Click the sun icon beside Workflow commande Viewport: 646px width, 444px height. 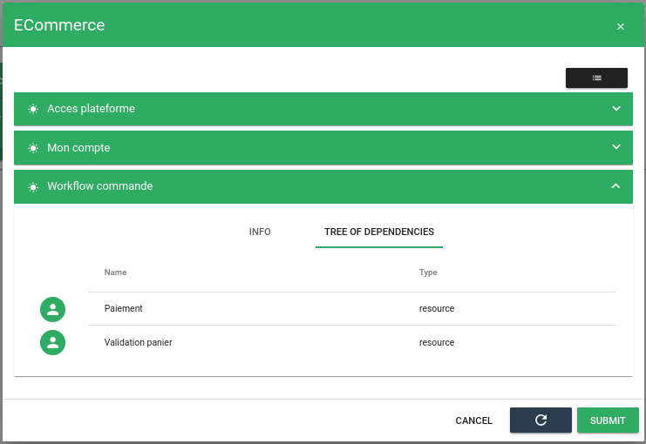tap(33, 187)
